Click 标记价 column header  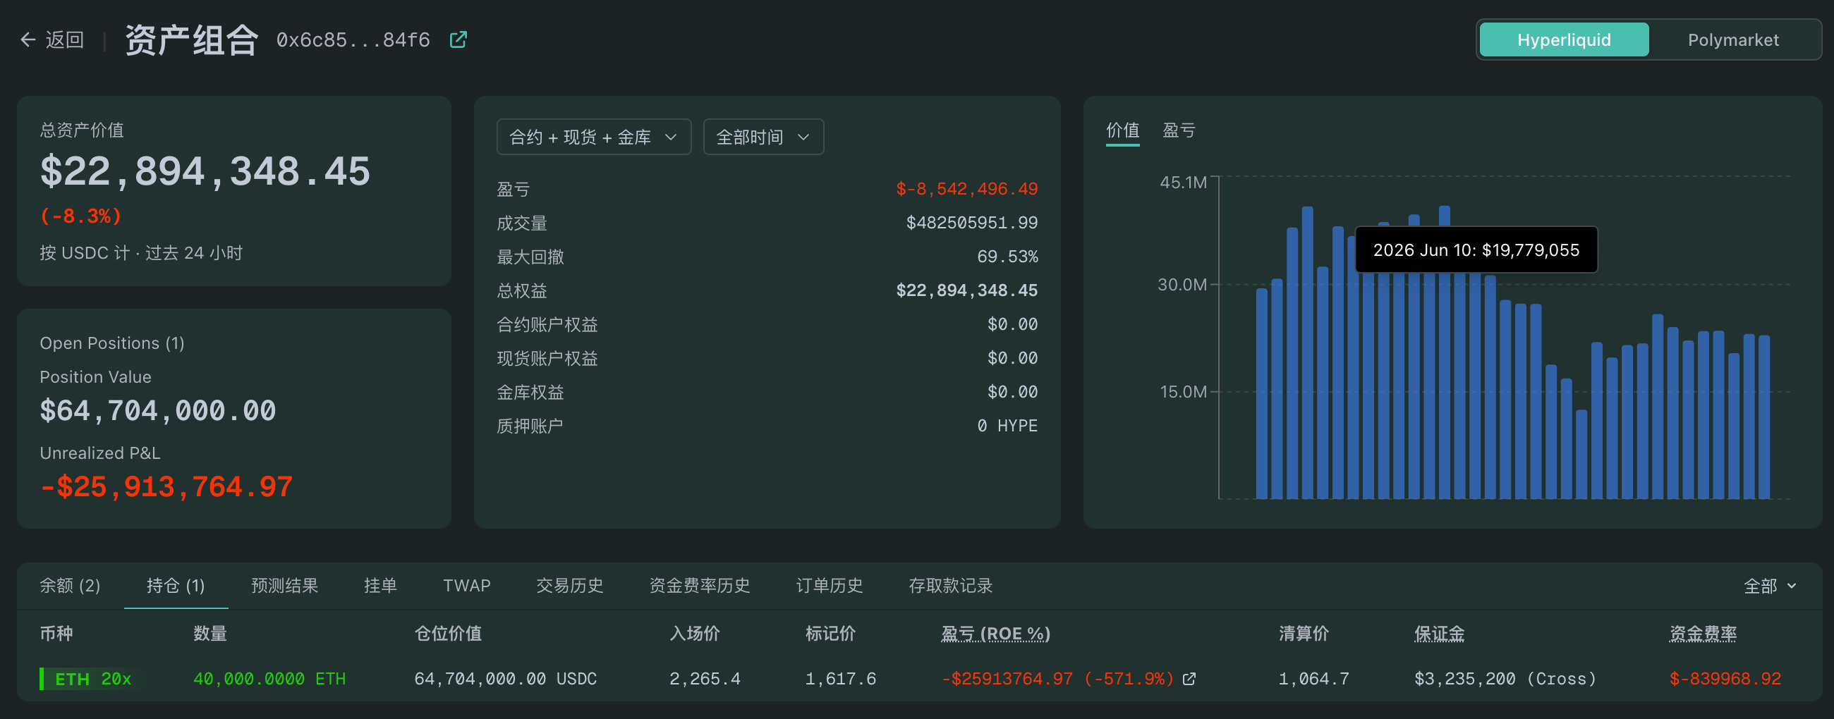(x=830, y=634)
